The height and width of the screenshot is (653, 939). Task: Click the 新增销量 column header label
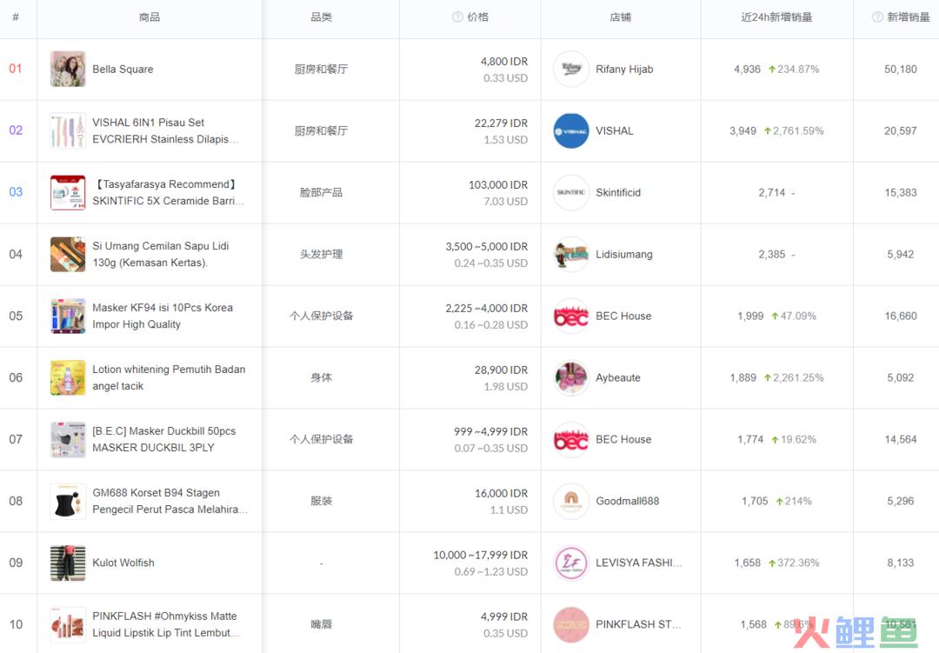coord(909,17)
